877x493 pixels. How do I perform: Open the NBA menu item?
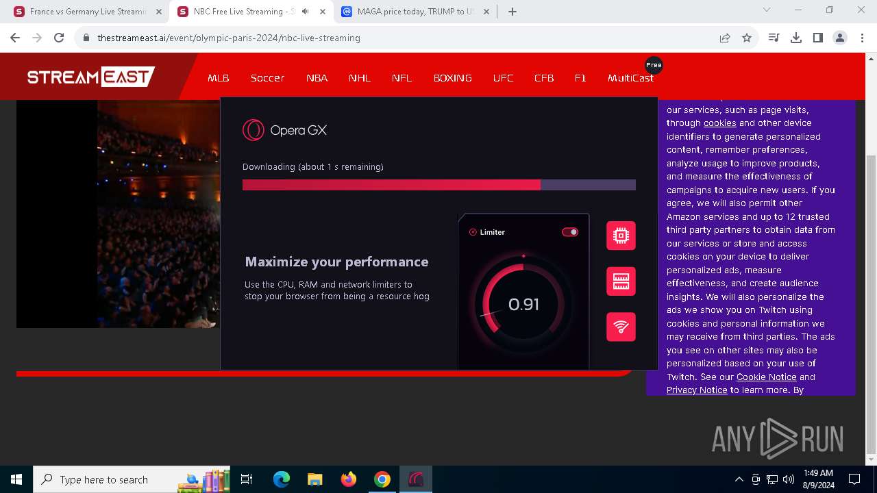pos(317,78)
